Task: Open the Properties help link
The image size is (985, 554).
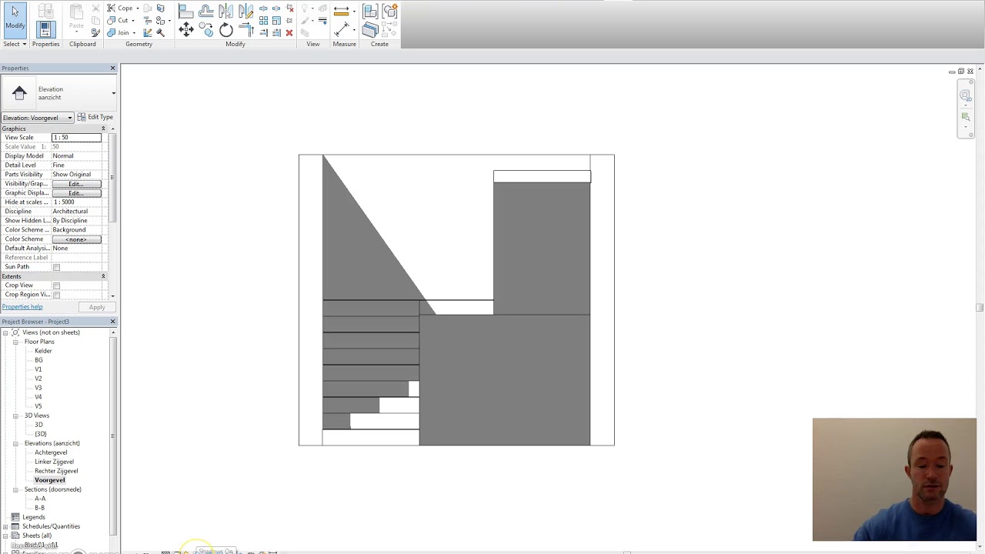Action: point(22,307)
